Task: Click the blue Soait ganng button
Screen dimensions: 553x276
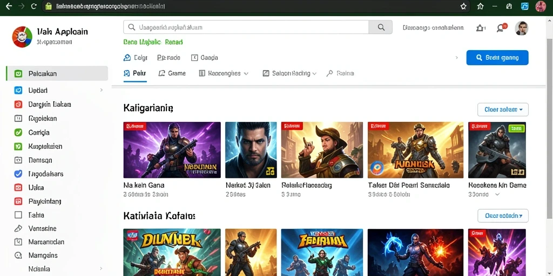Action: [x=497, y=58]
